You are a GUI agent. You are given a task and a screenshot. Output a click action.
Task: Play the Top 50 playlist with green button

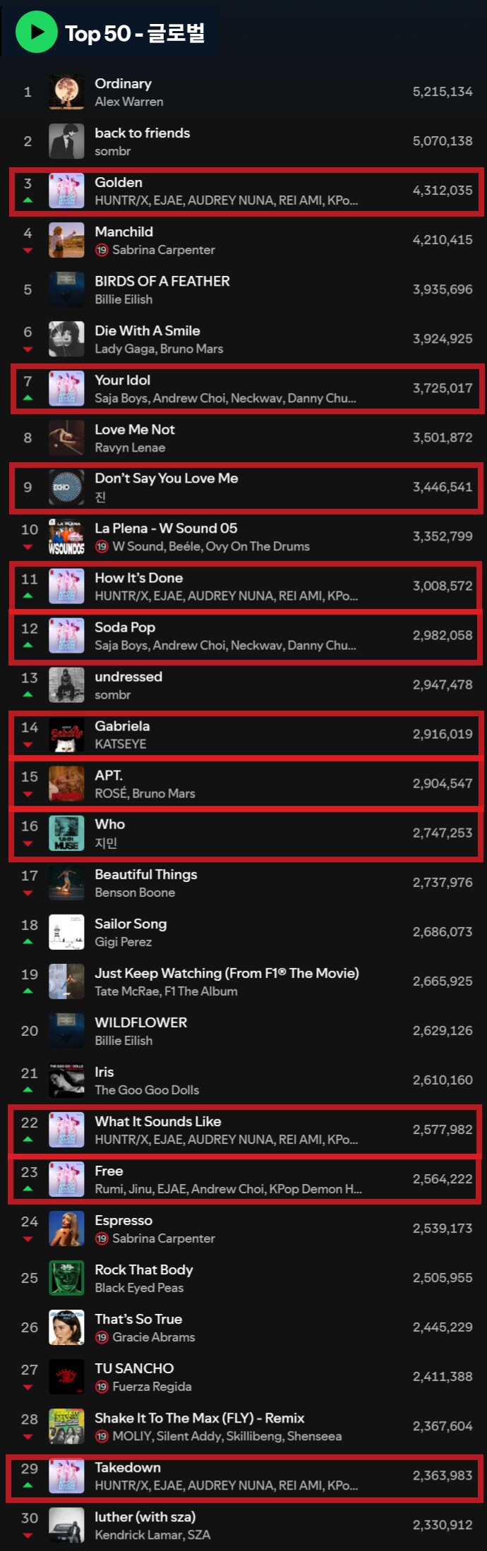click(36, 32)
